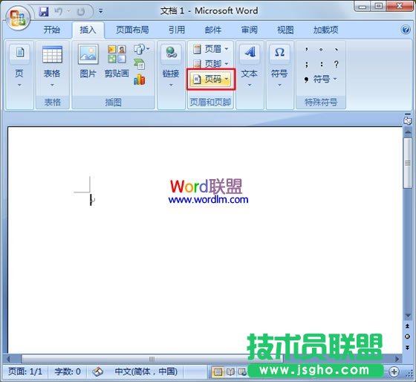Click the Save floppy disk icon
Image resolution: width=416 pixels, height=382 pixels.
(x=44, y=11)
